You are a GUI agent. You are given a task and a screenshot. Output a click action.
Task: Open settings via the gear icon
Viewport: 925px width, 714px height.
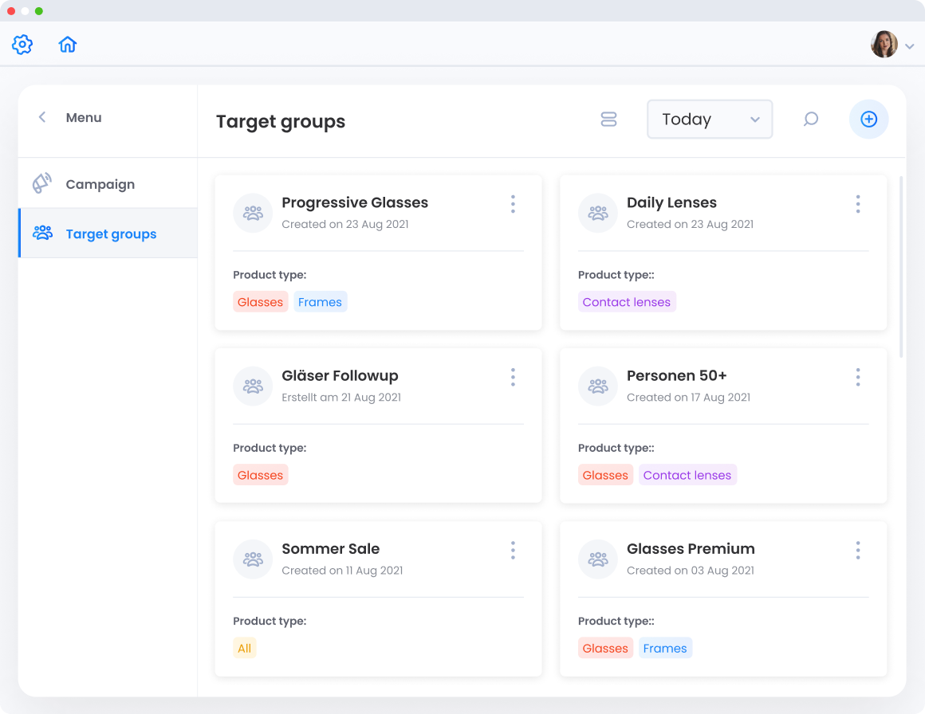22,45
